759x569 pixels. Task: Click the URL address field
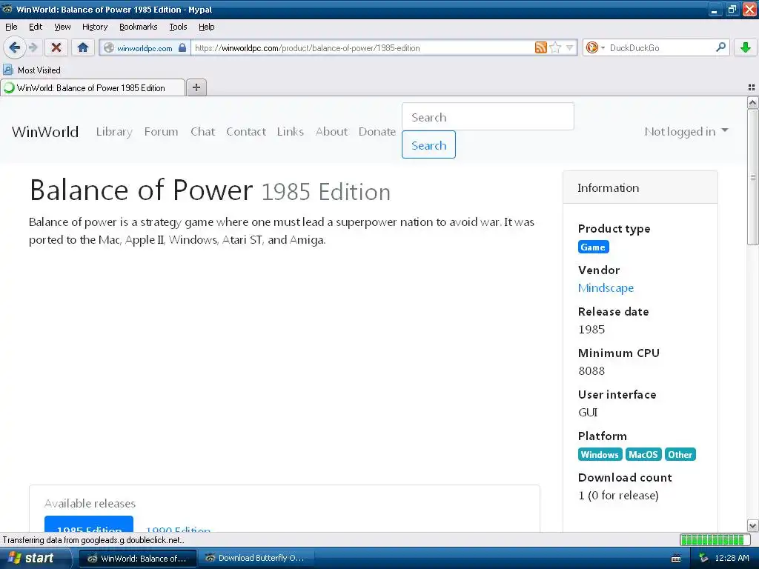coord(363,48)
